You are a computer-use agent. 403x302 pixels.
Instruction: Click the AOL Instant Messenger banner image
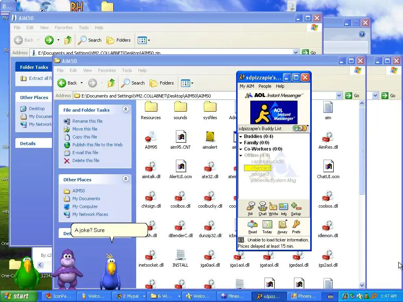tap(274, 112)
